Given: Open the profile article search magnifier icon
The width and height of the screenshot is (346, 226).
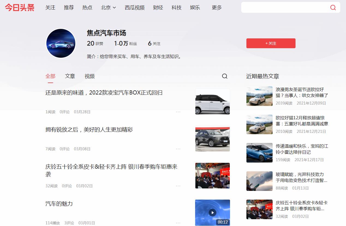Looking at the screenshot, I should [225, 76].
